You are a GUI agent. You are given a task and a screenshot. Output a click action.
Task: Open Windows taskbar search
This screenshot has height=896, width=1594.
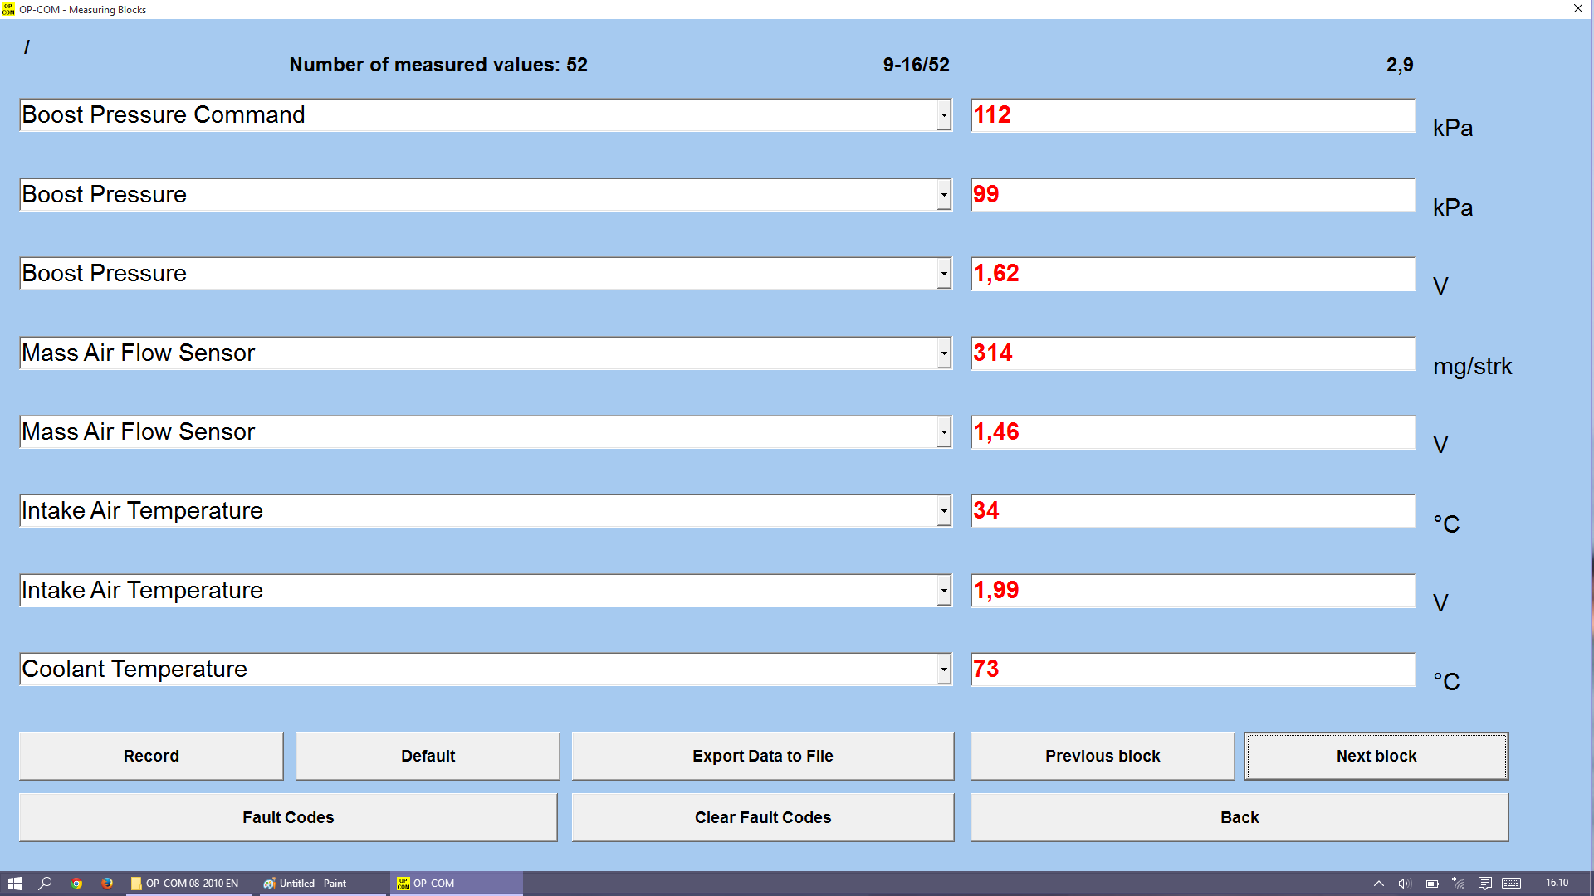(x=46, y=884)
